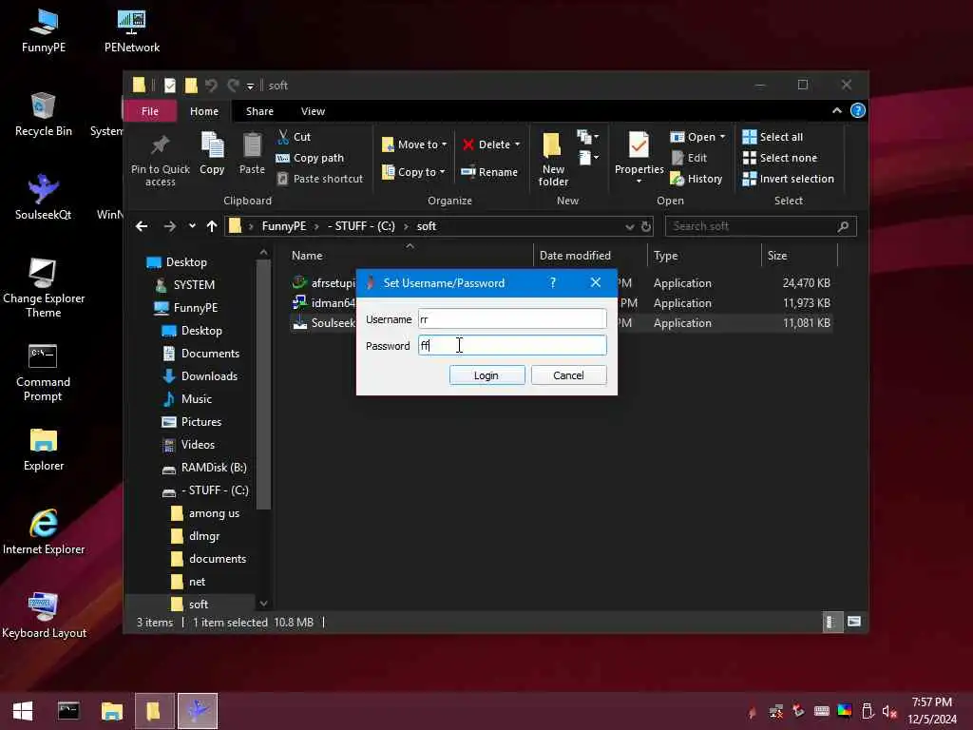
Task: Switch to details view in the status bar
Action: click(x=830, y=622)
